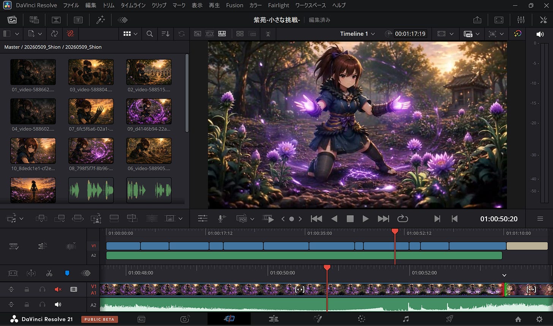This screenshot has height=326, width=553.
Task: Play the timeline forward
Action: click(x=365, y=219)
